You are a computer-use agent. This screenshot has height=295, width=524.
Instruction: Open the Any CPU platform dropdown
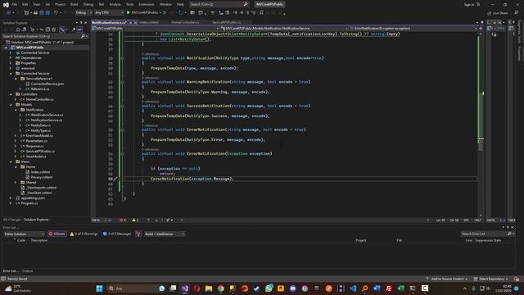coord(109,13)
